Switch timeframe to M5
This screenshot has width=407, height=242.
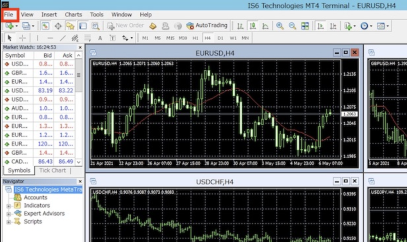point(157,38)
